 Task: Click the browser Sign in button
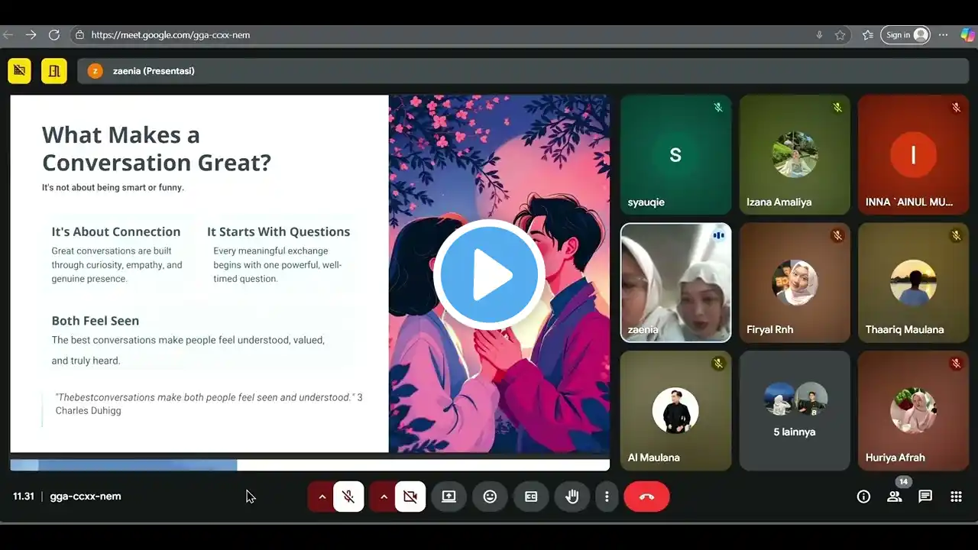pos(905,35)
